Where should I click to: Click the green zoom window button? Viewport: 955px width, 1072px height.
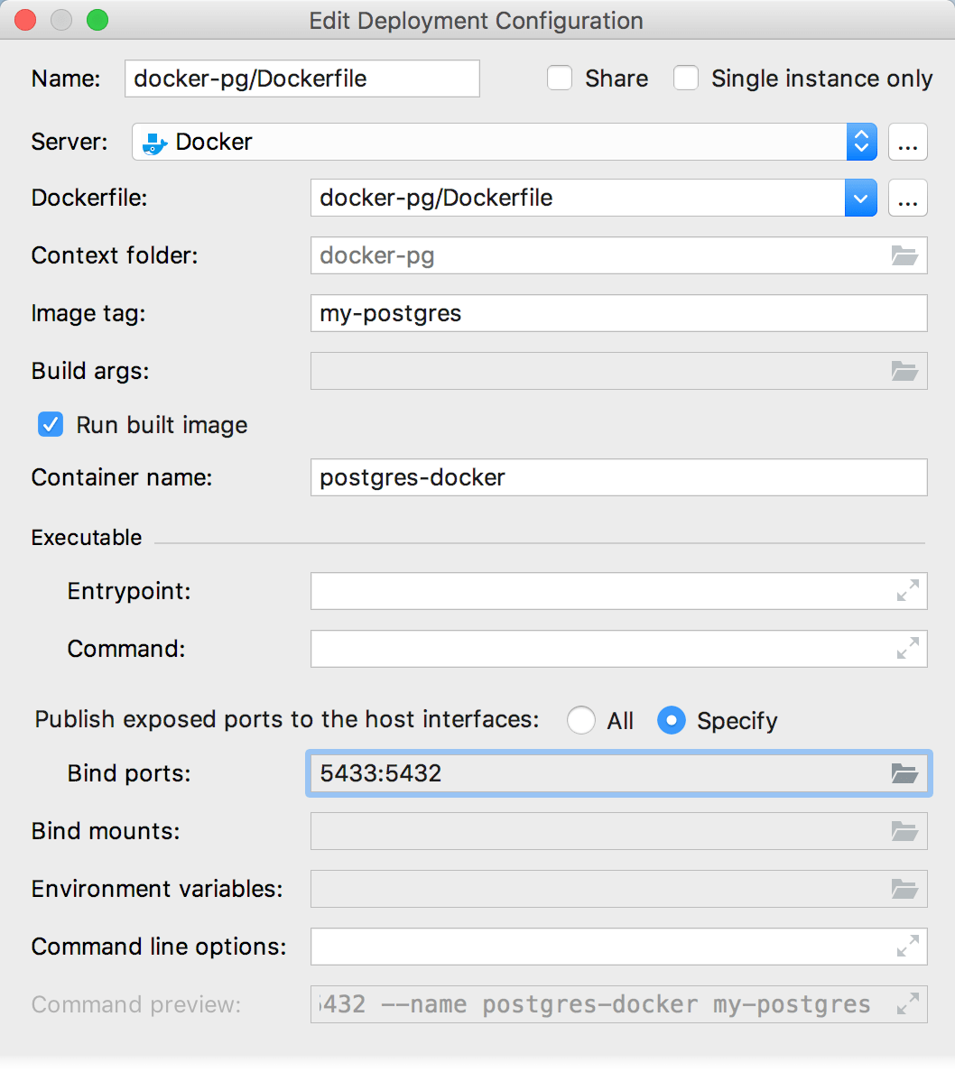tap(97, 21)
